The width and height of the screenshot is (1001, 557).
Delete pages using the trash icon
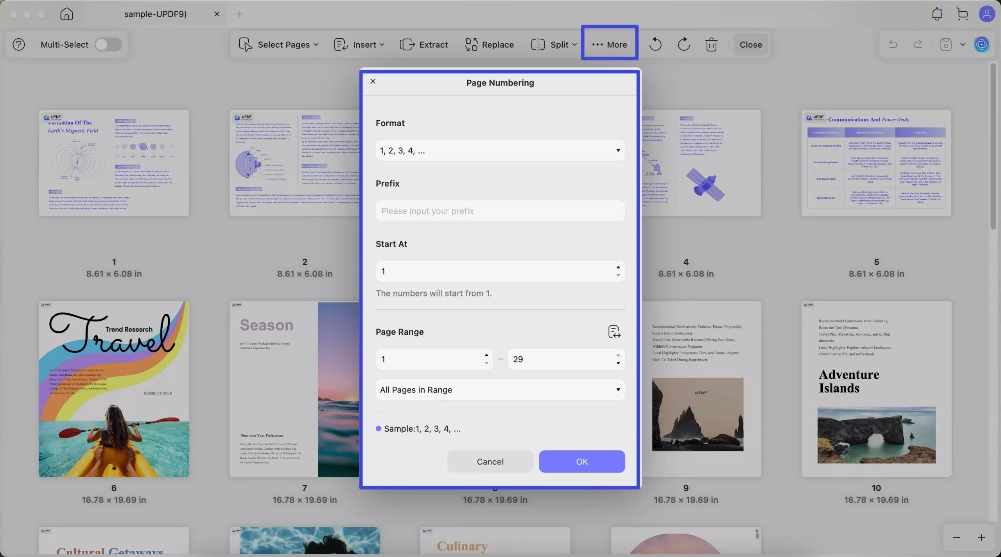pos(711,44)
